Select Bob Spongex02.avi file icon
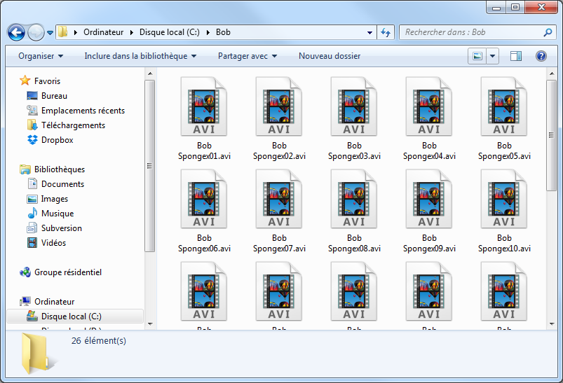 pos(279,106)
